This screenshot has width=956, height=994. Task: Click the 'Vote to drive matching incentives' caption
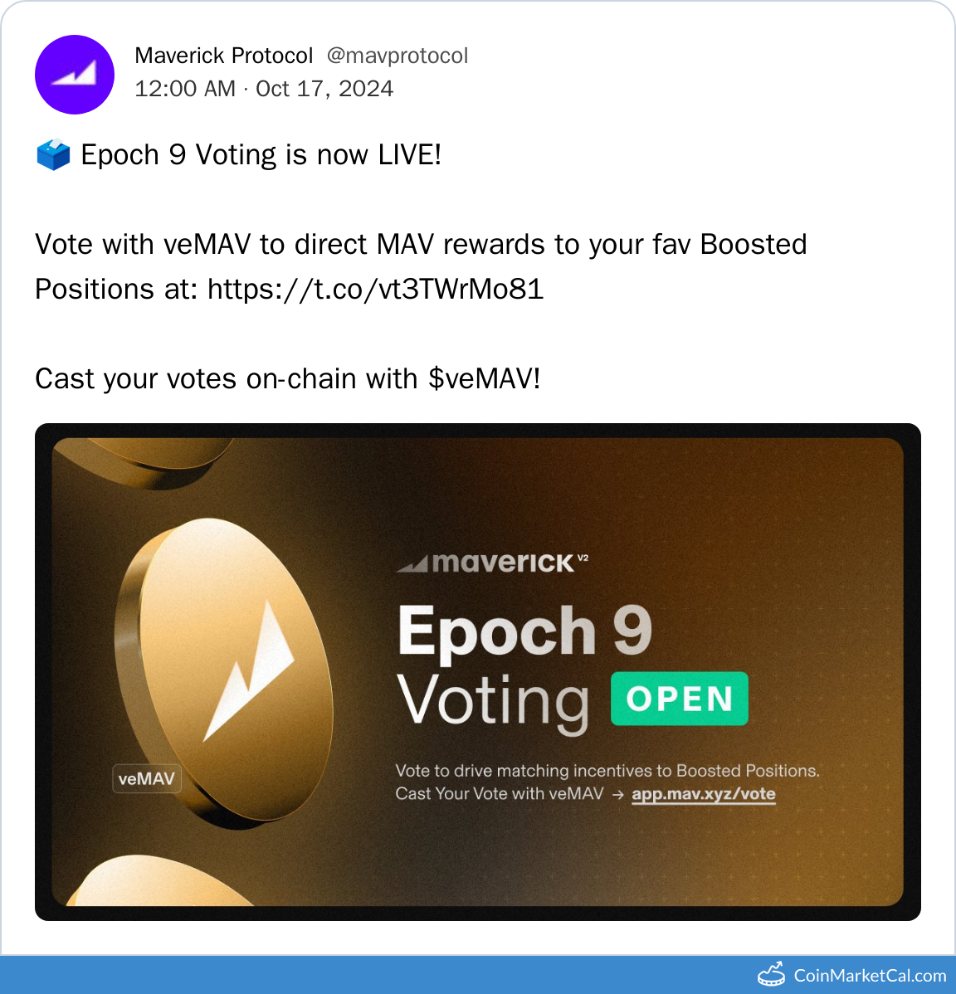(607, 771)
